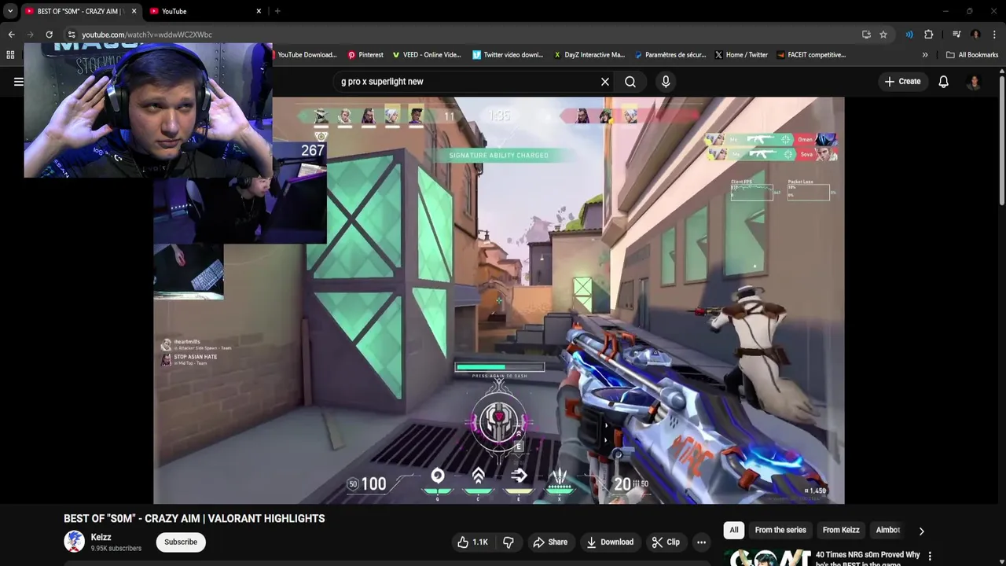Screen dimensions: 1006x566
Task: Dislike the video with thumbs-down
Action: point(509,542)
